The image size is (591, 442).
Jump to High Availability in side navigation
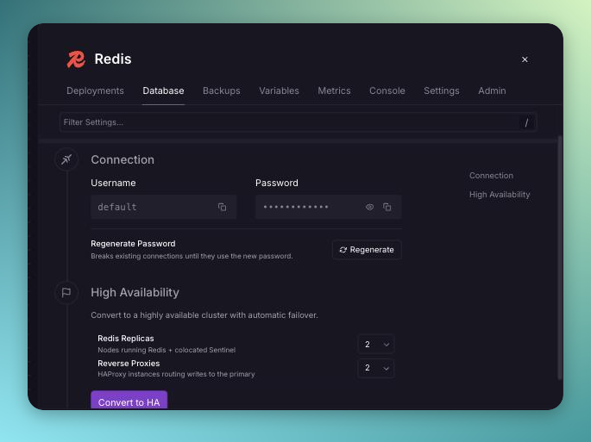coord(500,194)
